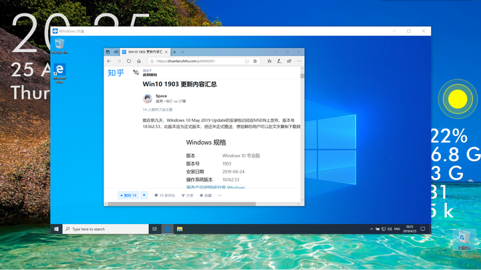Viewport: 481px width, 270px height.
Task: Open Microsoft Edge desktop shortcut
Action: point(59,73)
